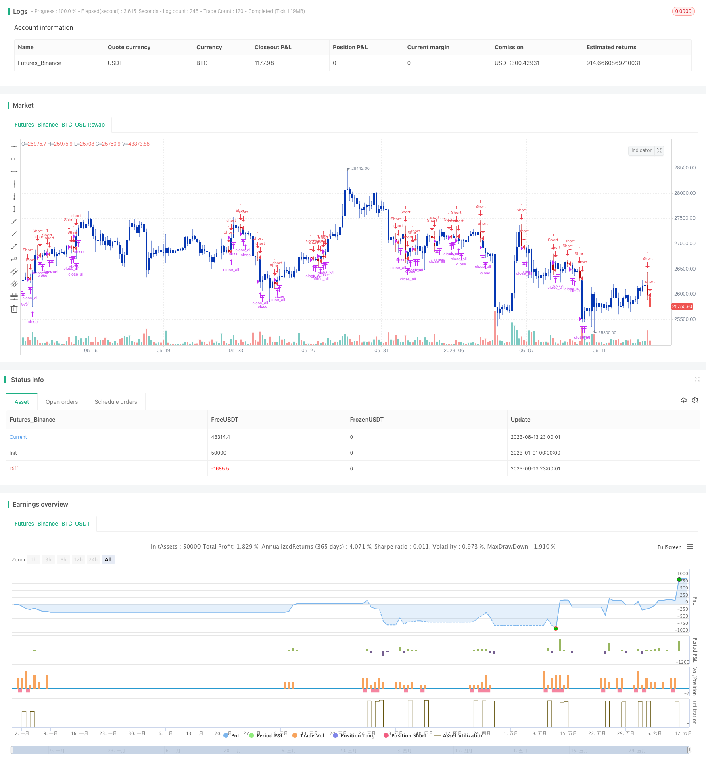
Task: Select the parallel lines channel tool
Action: pyautogui.click(x=14, y=271)
